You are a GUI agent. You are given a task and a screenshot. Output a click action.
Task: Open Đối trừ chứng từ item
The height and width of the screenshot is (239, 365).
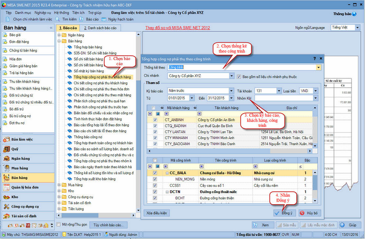21,95
